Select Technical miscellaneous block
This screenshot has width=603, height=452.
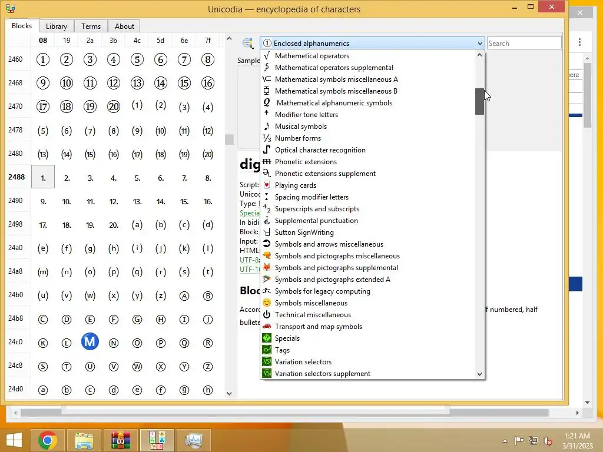(x=368, y=315)
